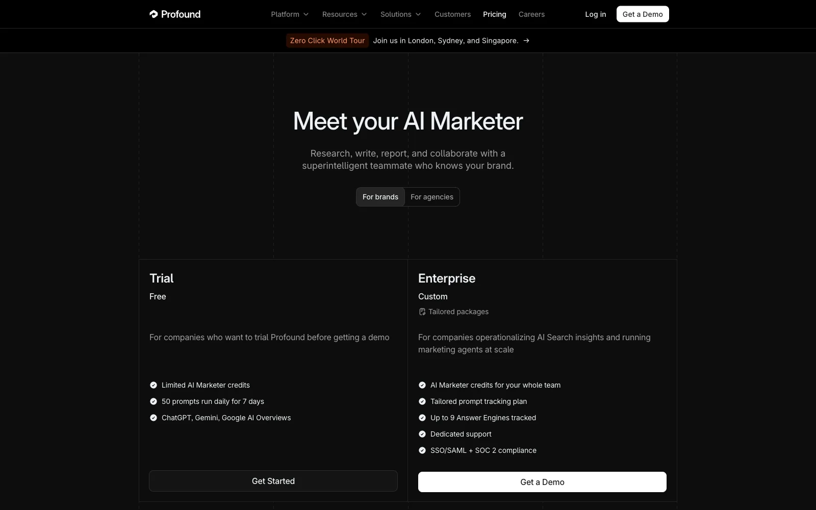Switch to the For agencies option
Viewport: 816px width, 510px height.
point(432,197)
